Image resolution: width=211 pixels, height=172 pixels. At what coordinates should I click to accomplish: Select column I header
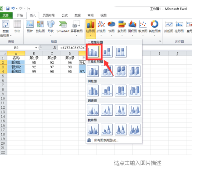159,54
